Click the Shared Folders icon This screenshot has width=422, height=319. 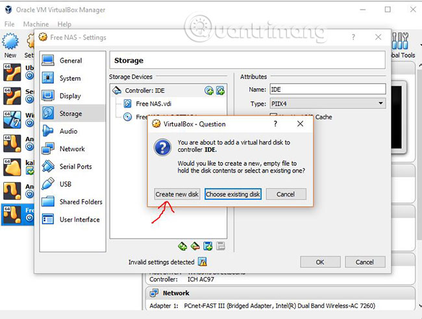(x=48, y=201)
